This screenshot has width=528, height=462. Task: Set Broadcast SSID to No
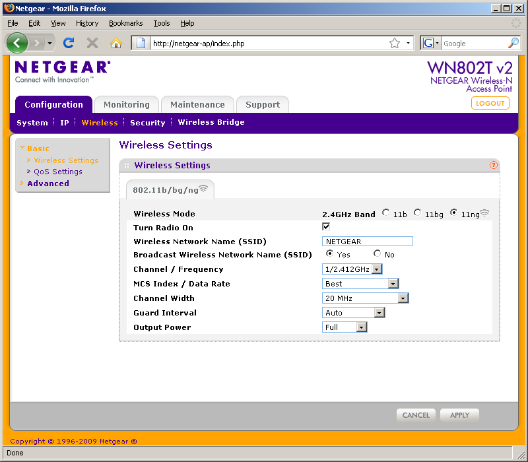(377, 253)
